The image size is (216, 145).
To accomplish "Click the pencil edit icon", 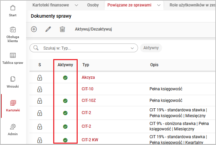I will pyautogui.click(x=48, y=29).
